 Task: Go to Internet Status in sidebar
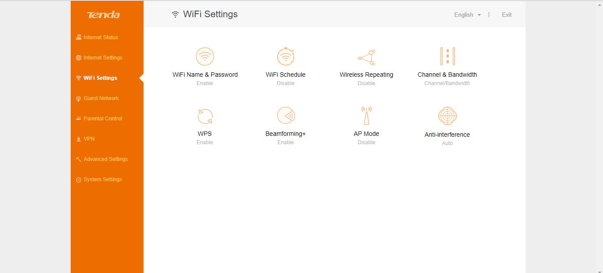97,37
